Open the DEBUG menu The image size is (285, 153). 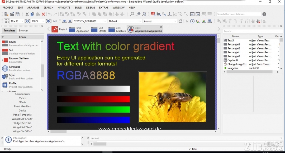(91, 8)
